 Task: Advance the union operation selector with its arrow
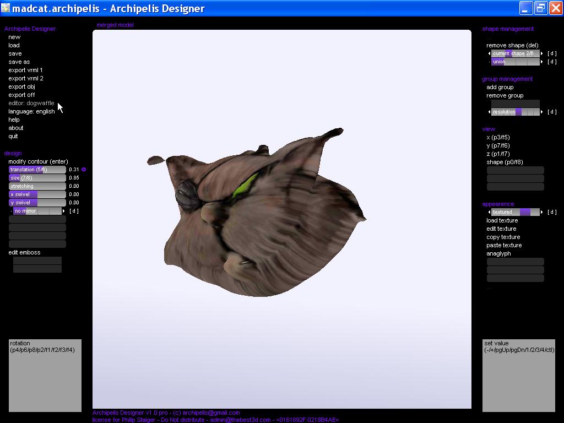pyautogui.click(x=542, y=62)
